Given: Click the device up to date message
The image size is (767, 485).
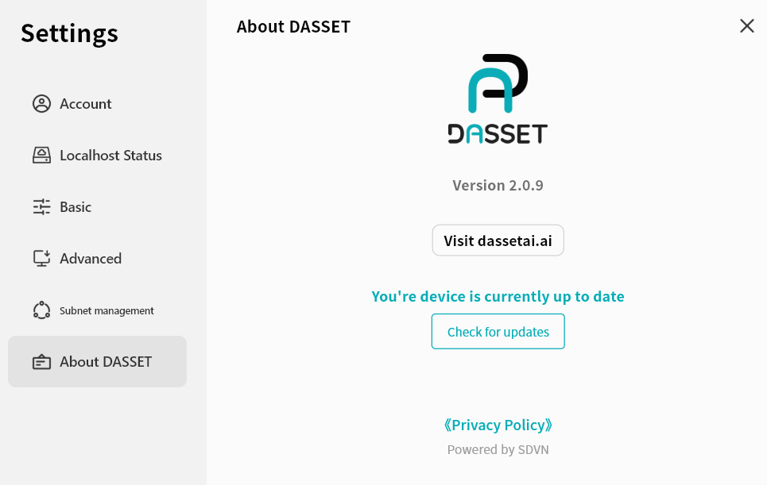Looking at the screenshot, I should coord(498,296).
